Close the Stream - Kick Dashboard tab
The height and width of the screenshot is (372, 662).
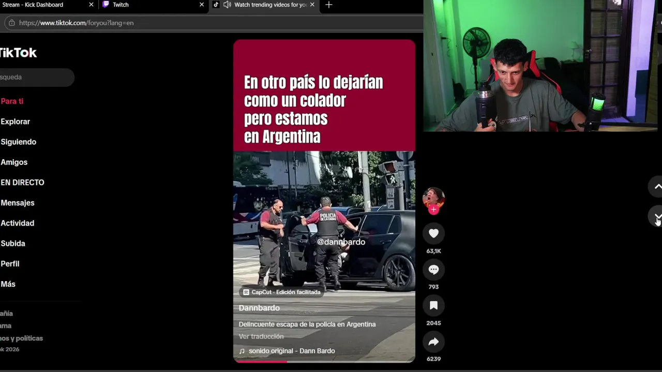click(x=92, y=5)
